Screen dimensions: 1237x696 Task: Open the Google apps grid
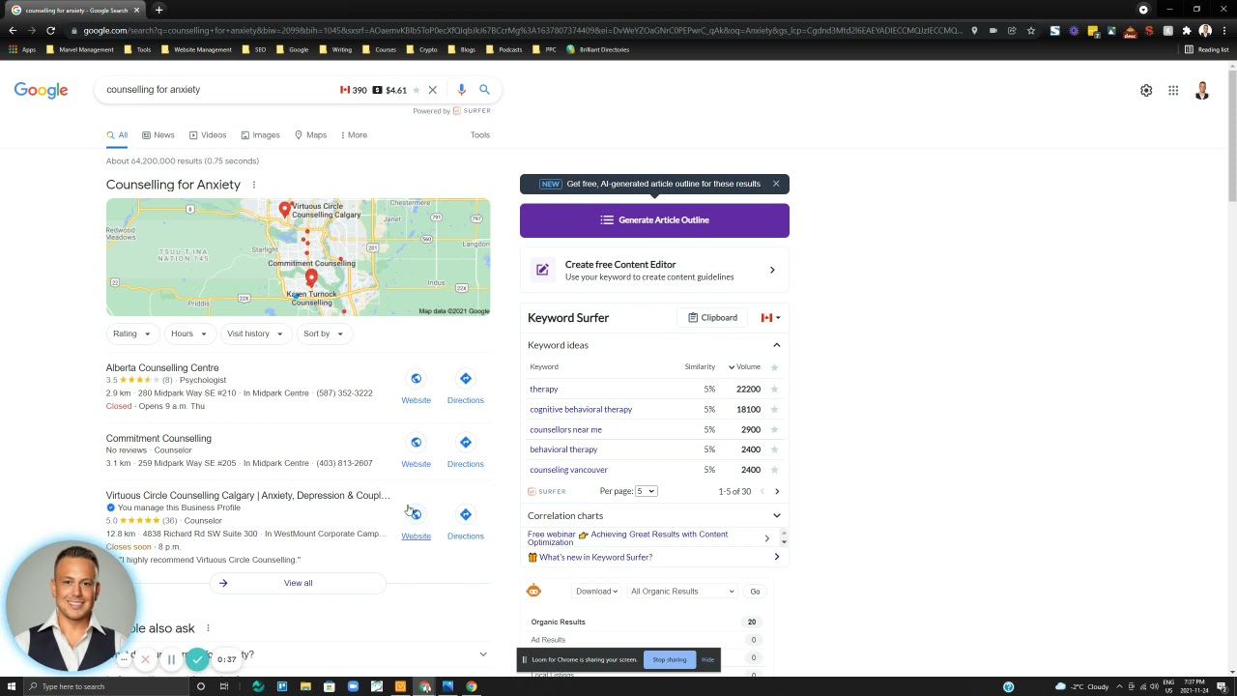(x=1173, y=91)
